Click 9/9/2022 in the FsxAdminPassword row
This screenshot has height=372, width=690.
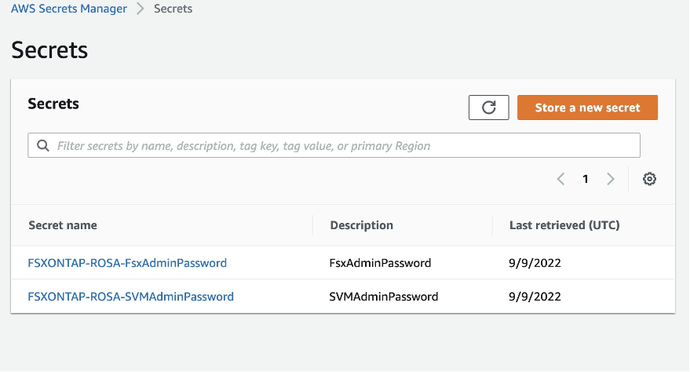pyautogui.click(x=535, y=263)
